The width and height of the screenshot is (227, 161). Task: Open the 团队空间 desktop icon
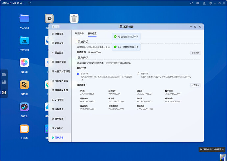24,41
